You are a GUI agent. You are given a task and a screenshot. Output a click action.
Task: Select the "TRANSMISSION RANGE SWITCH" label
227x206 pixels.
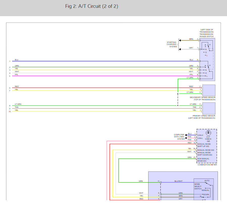[207, 35]
